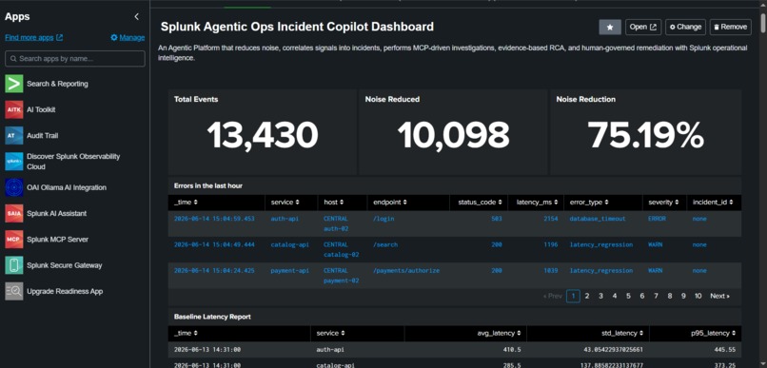Open the Splunk Secure Gateway icon
Image resolution: width=767 pixels, height=368 pixels.
coord(14,265)
